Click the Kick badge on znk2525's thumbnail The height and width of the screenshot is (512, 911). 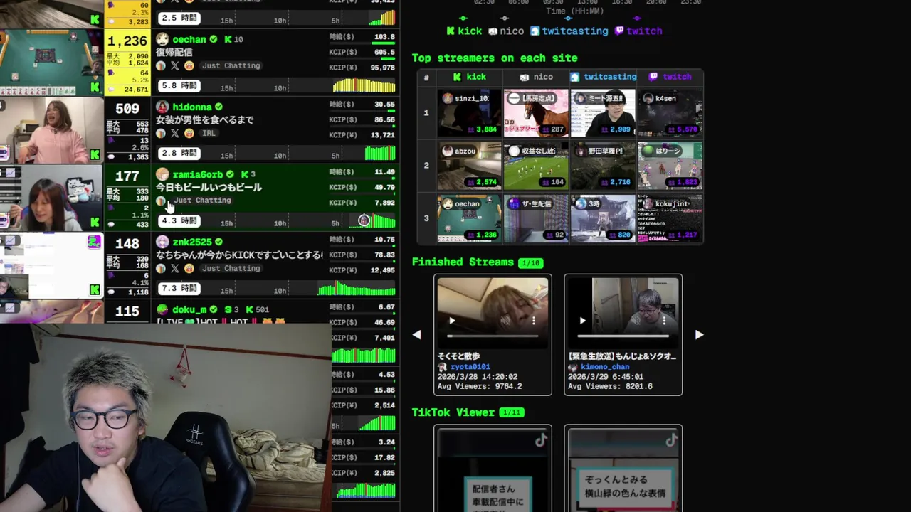[x=95, y=289]
